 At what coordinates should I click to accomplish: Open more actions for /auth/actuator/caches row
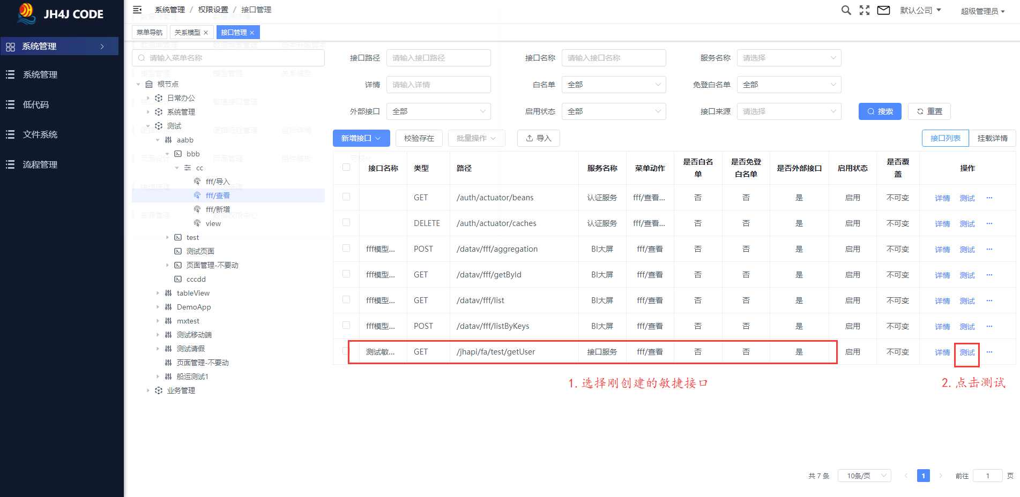(989, 223)
